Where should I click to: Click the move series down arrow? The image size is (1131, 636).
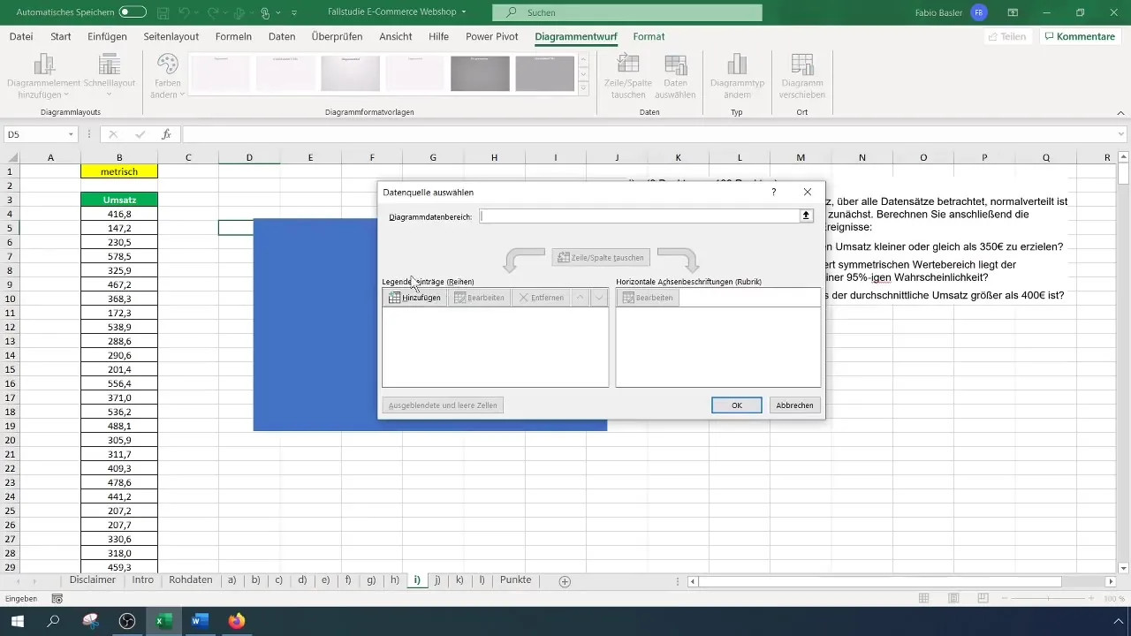[599, 298]
